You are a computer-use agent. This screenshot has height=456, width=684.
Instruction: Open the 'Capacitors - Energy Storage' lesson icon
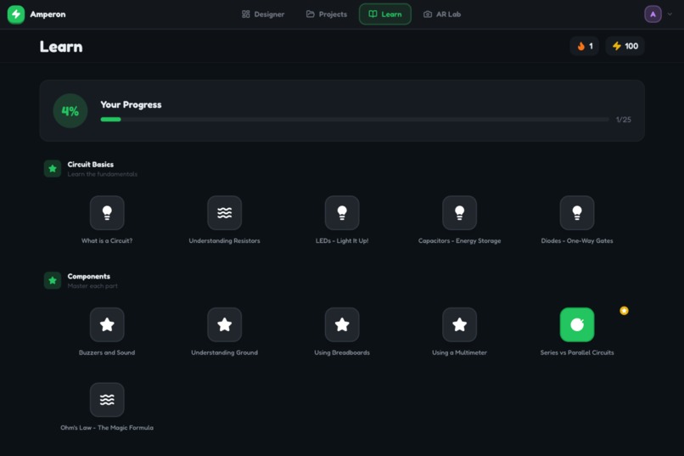tap(459, 213)
